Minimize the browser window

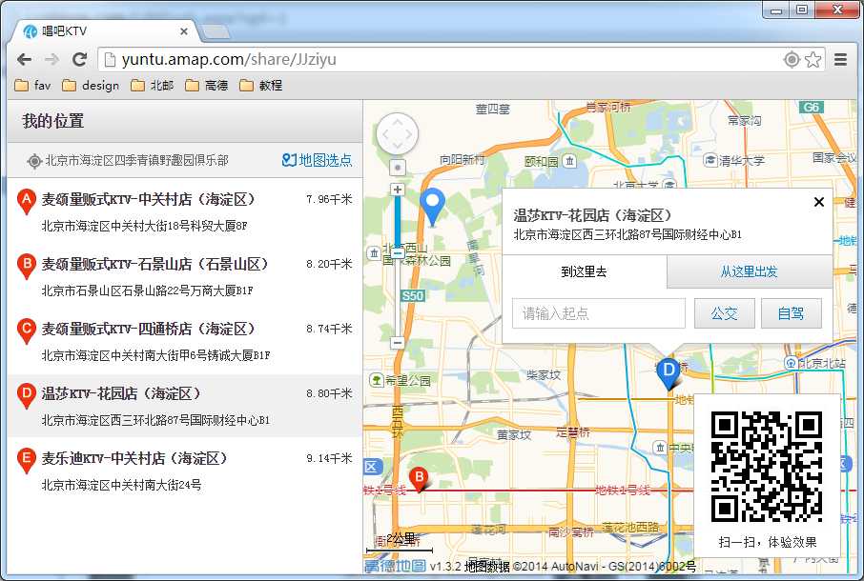pos(776,10)
